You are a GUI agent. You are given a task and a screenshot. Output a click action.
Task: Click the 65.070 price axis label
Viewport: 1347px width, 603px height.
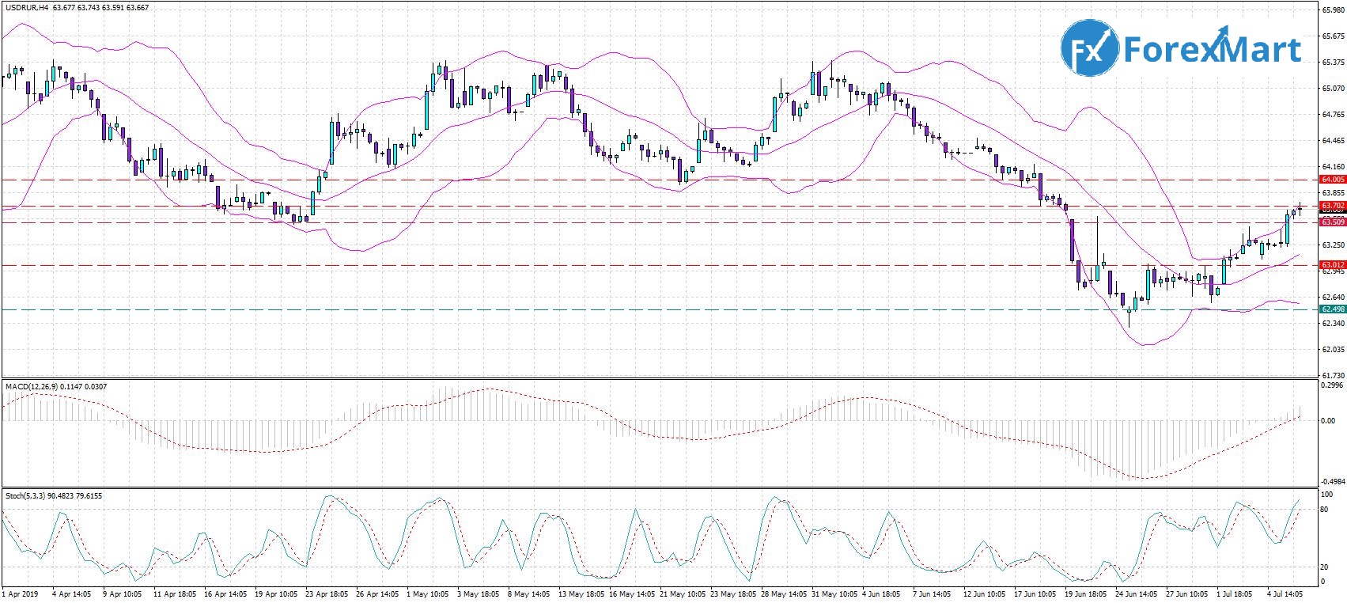[x=1334, y=89]
